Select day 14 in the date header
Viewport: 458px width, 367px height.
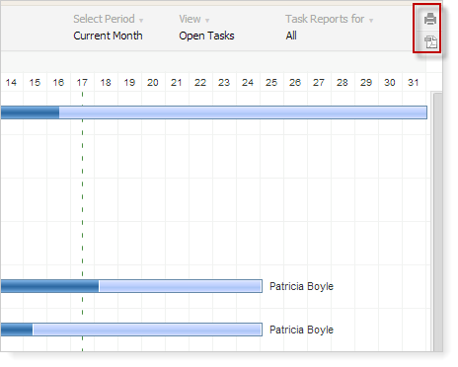point(11,82)
